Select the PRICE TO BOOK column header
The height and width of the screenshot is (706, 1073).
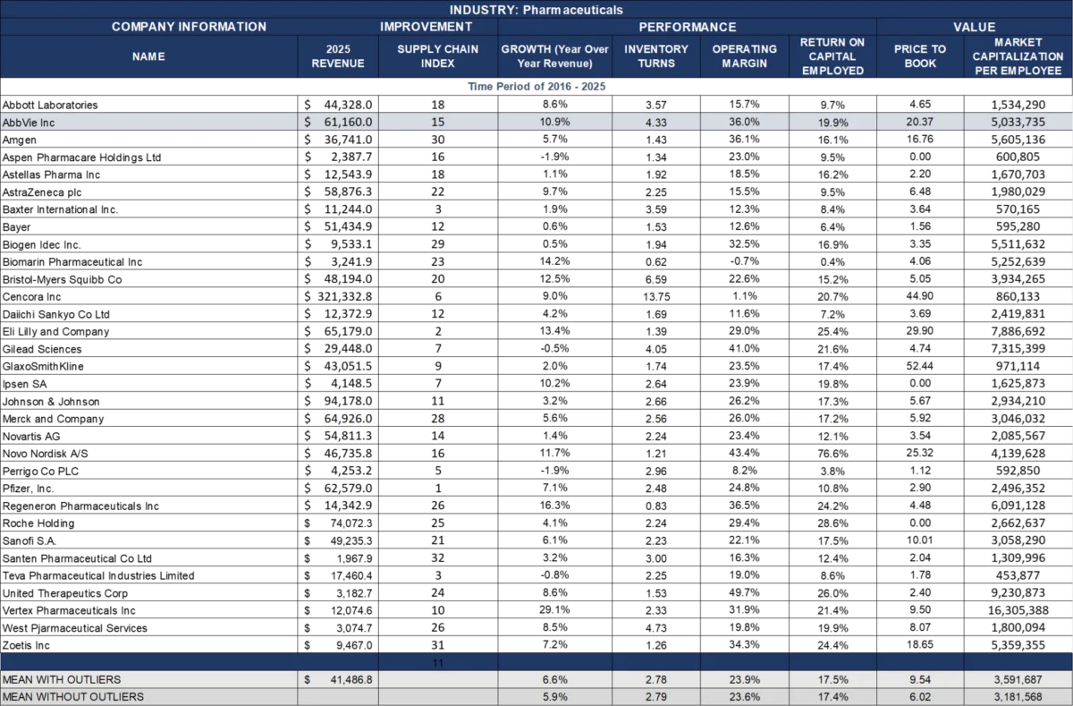(x=920, y=56)
